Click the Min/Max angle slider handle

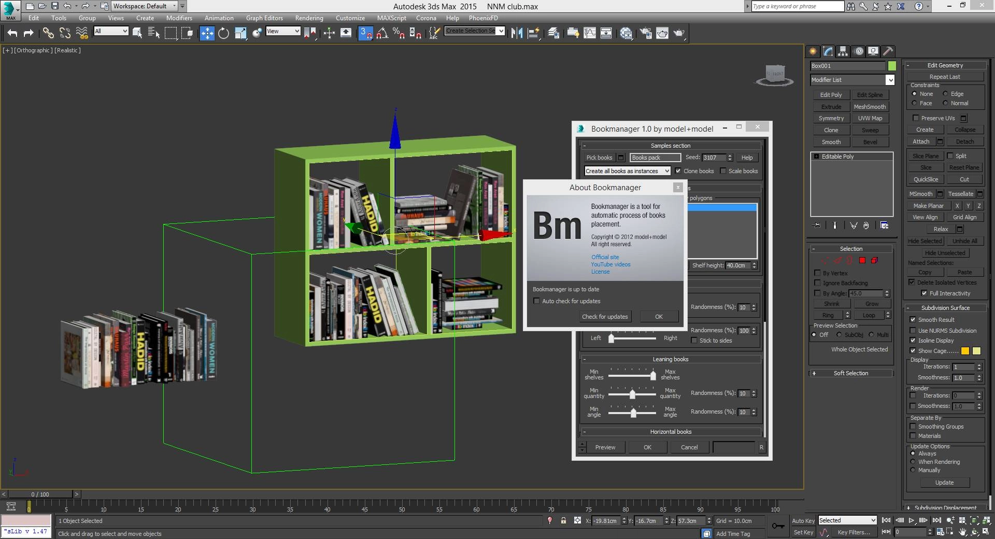(x=633, y=413)
